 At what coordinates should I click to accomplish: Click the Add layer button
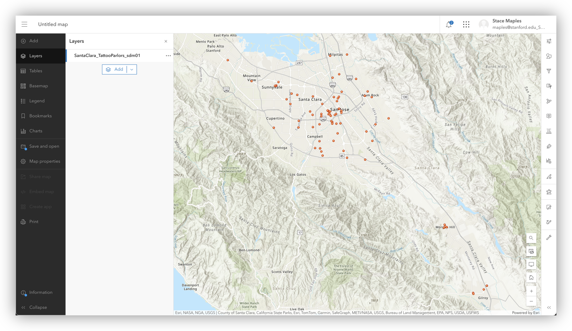(x=115, y=69)
